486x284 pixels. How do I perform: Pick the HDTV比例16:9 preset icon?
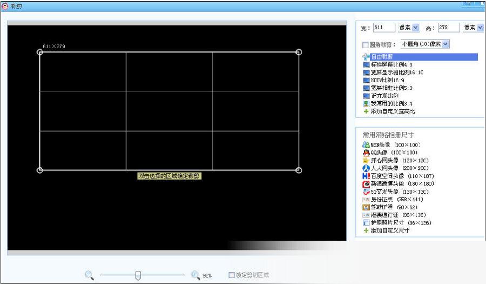(366, 80)
